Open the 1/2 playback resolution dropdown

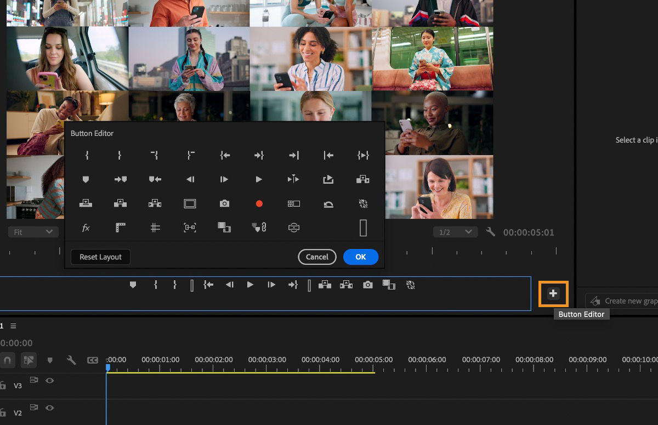tap(455, 231)
